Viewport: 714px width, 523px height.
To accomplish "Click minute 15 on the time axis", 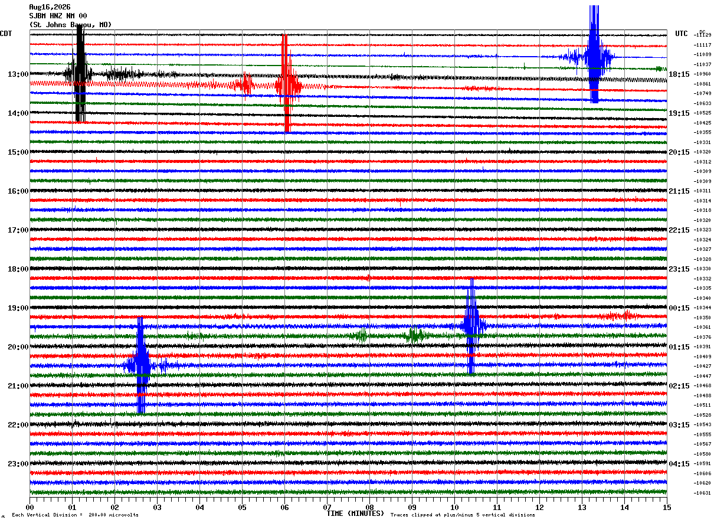I will [x=667, y=507].
